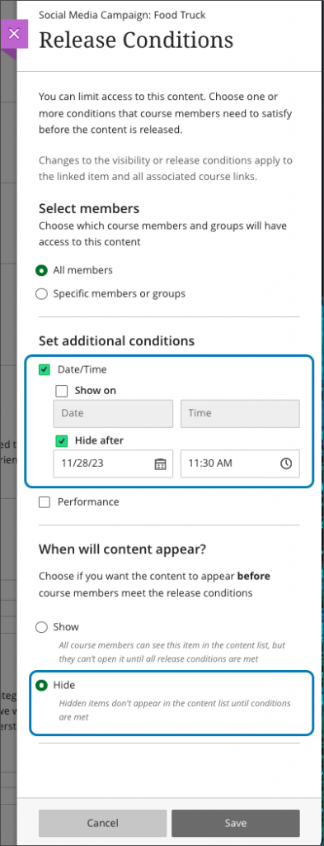Select the Hide radio button

click(x=41, y=685)
